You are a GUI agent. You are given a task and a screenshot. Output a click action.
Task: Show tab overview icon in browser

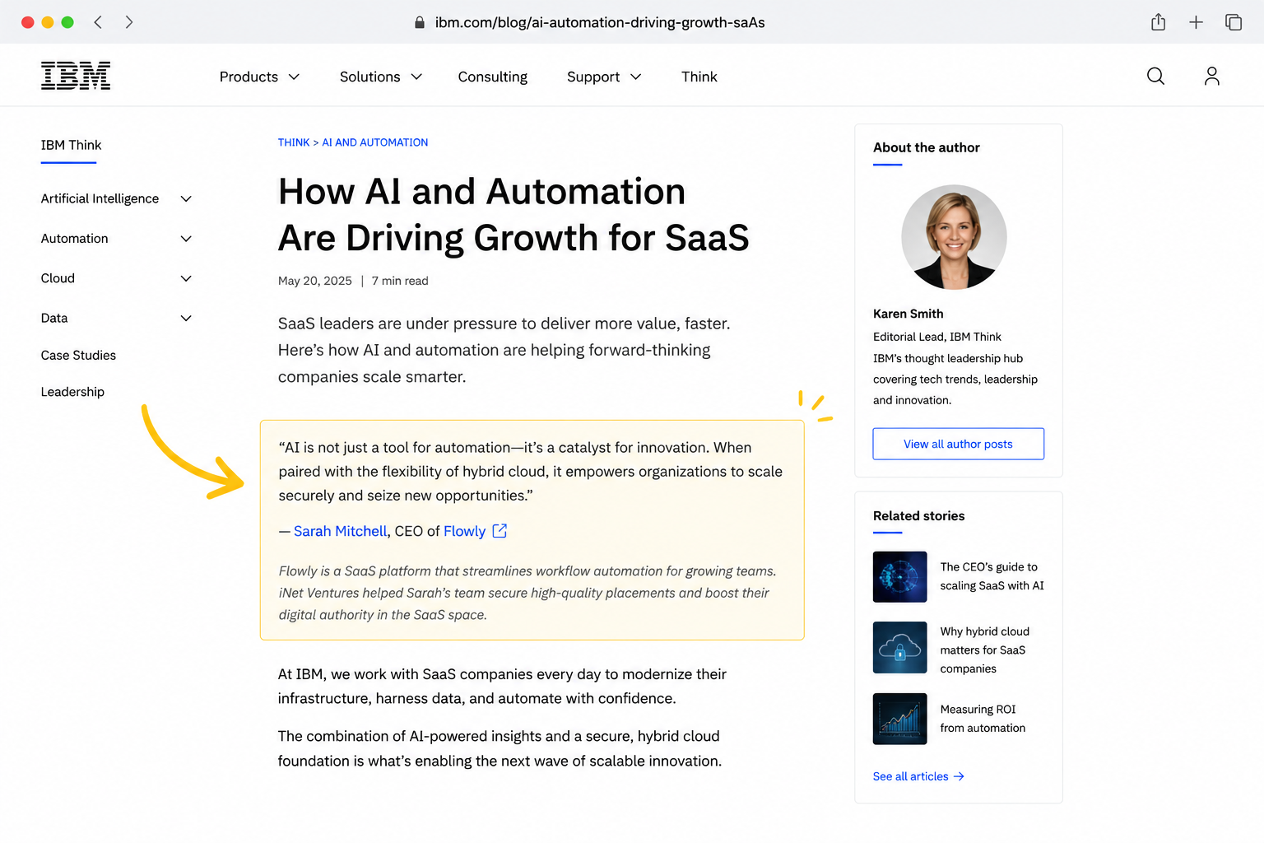coord(1234,22)
